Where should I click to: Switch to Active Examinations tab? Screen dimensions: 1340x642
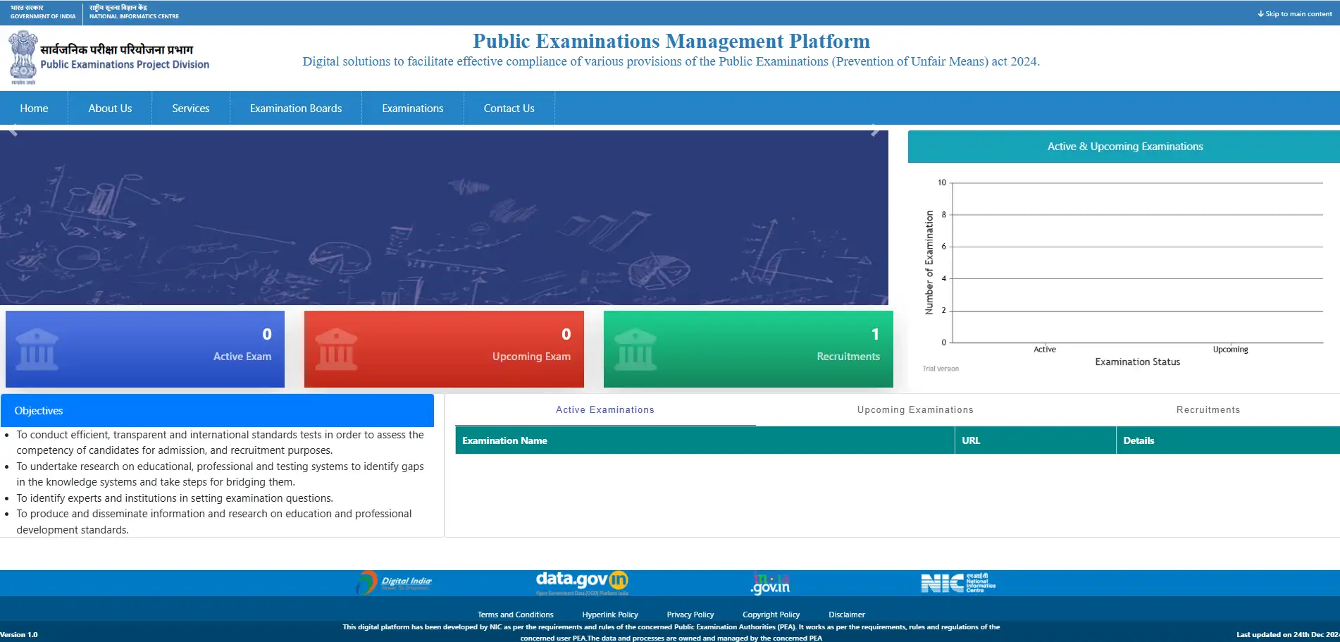(605, 409)
